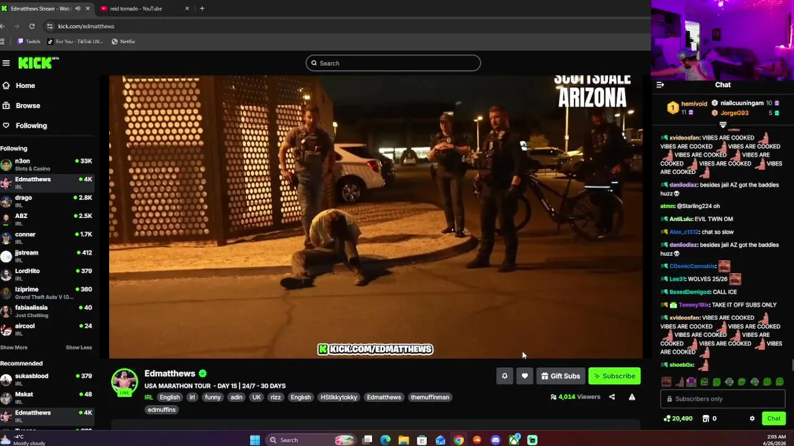This screenshot has width=794, height=446.
Task: Open Microsoft Edge from taskbar
Action: click(x=385, y=440)
